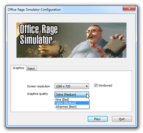This screenshot has height=133, width=143.
Task: Click the Screen resolution label
Action: point(38,86)
